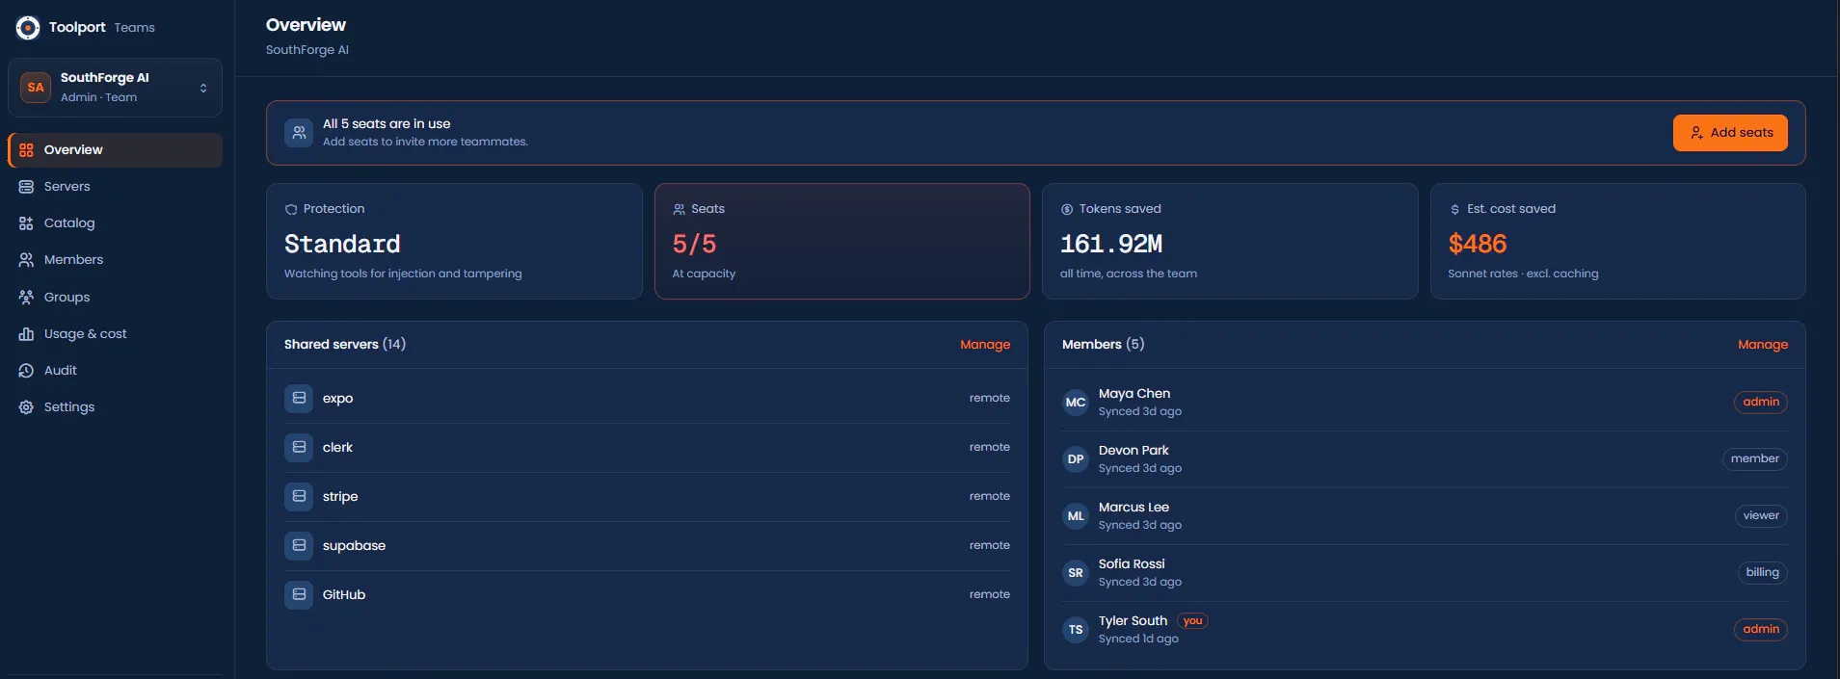Select the expo server name
The width and height of the screenshot is (1840, 679).
click(337, 399)
